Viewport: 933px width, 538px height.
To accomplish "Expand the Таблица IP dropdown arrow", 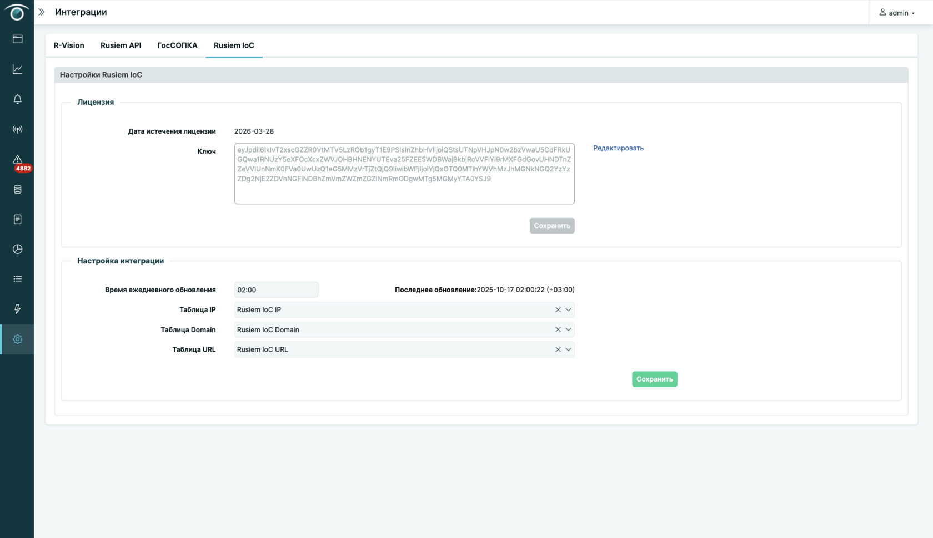I will (568, 309).
